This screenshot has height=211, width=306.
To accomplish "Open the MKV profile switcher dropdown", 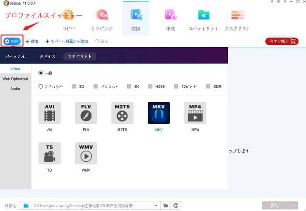I will coord(13,42).
